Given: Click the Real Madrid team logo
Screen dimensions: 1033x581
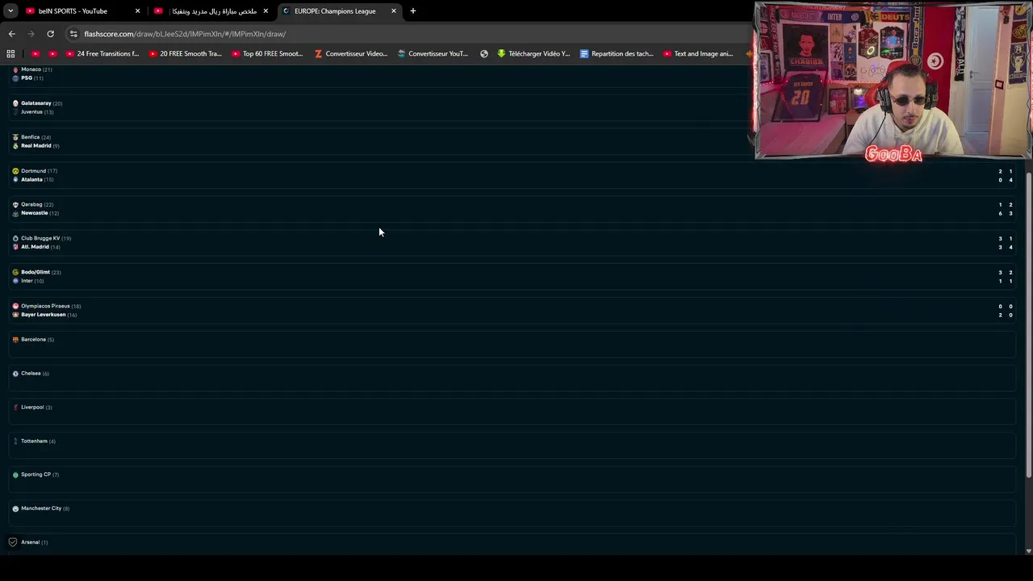Looking at the screenshot, I should (x=15, y=146).
